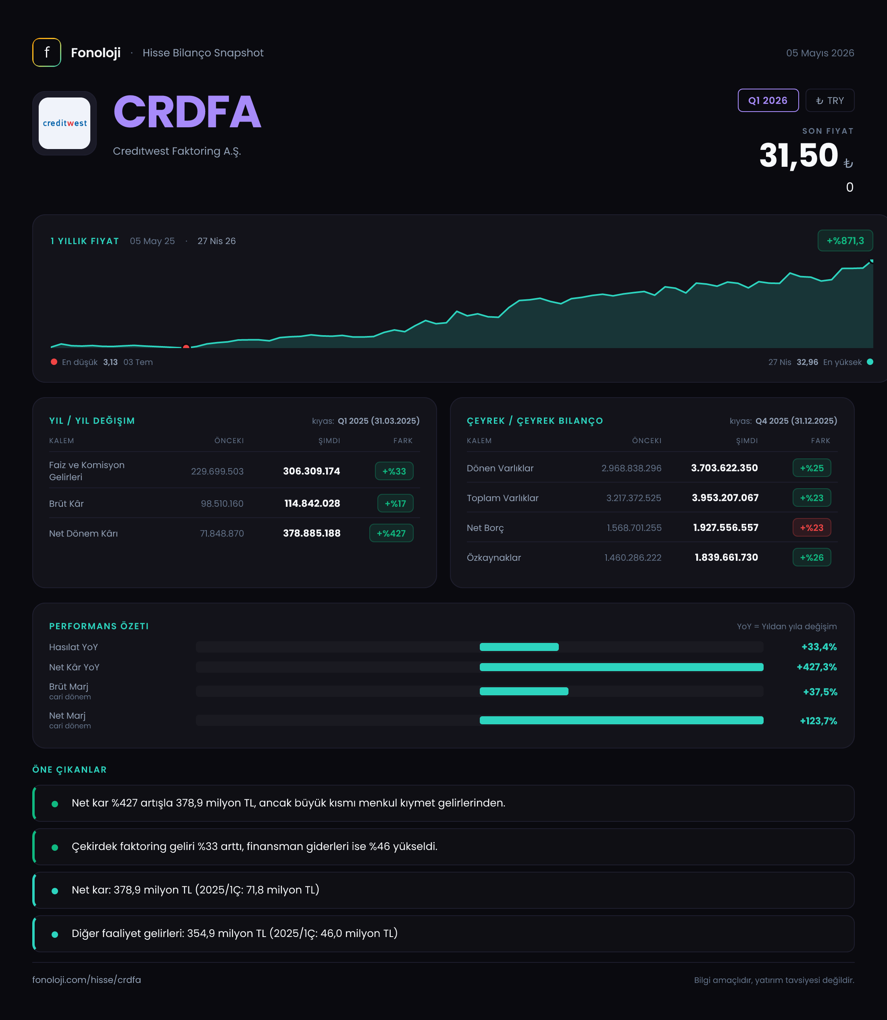Click the +%26 badge for Özkaynaklar
Screen dimensions: 887x1020
click(812, 557)
